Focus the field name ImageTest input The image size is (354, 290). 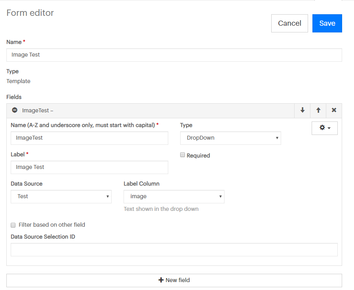click(x=89, y=138)
